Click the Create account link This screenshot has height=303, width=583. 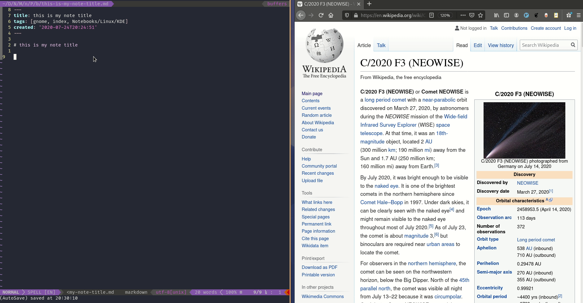pyautogui.click(x=546, y=28)
